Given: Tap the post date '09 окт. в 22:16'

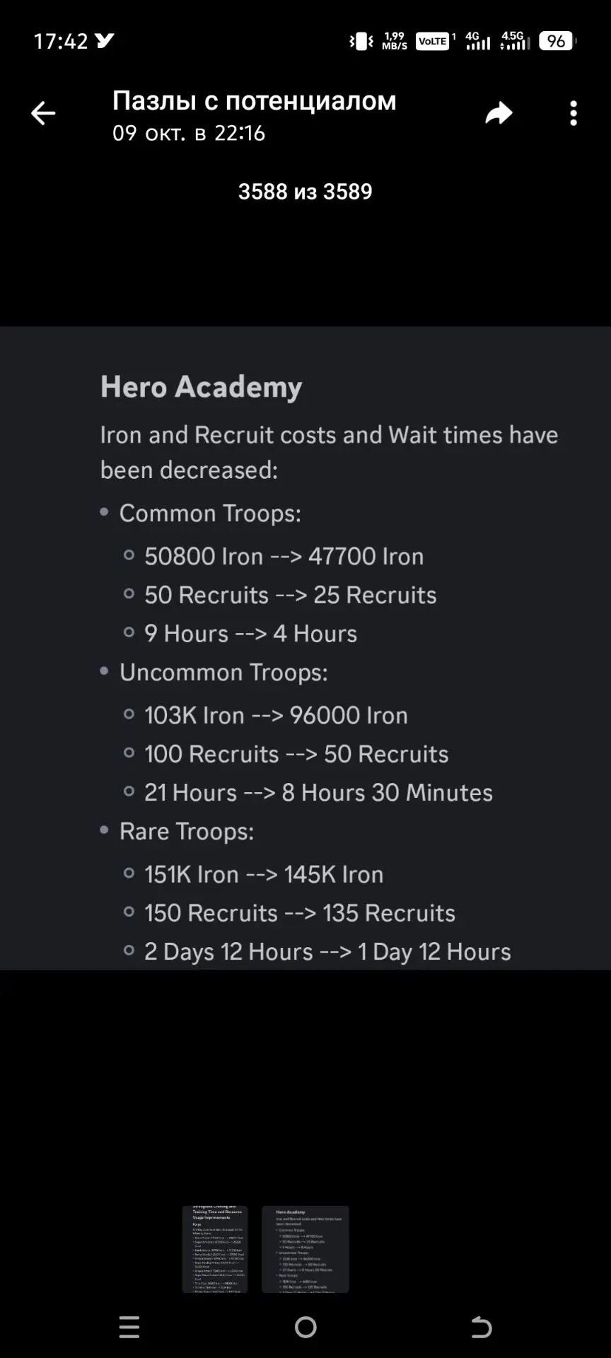Looking at the screenshot, I should pos(189,133).
